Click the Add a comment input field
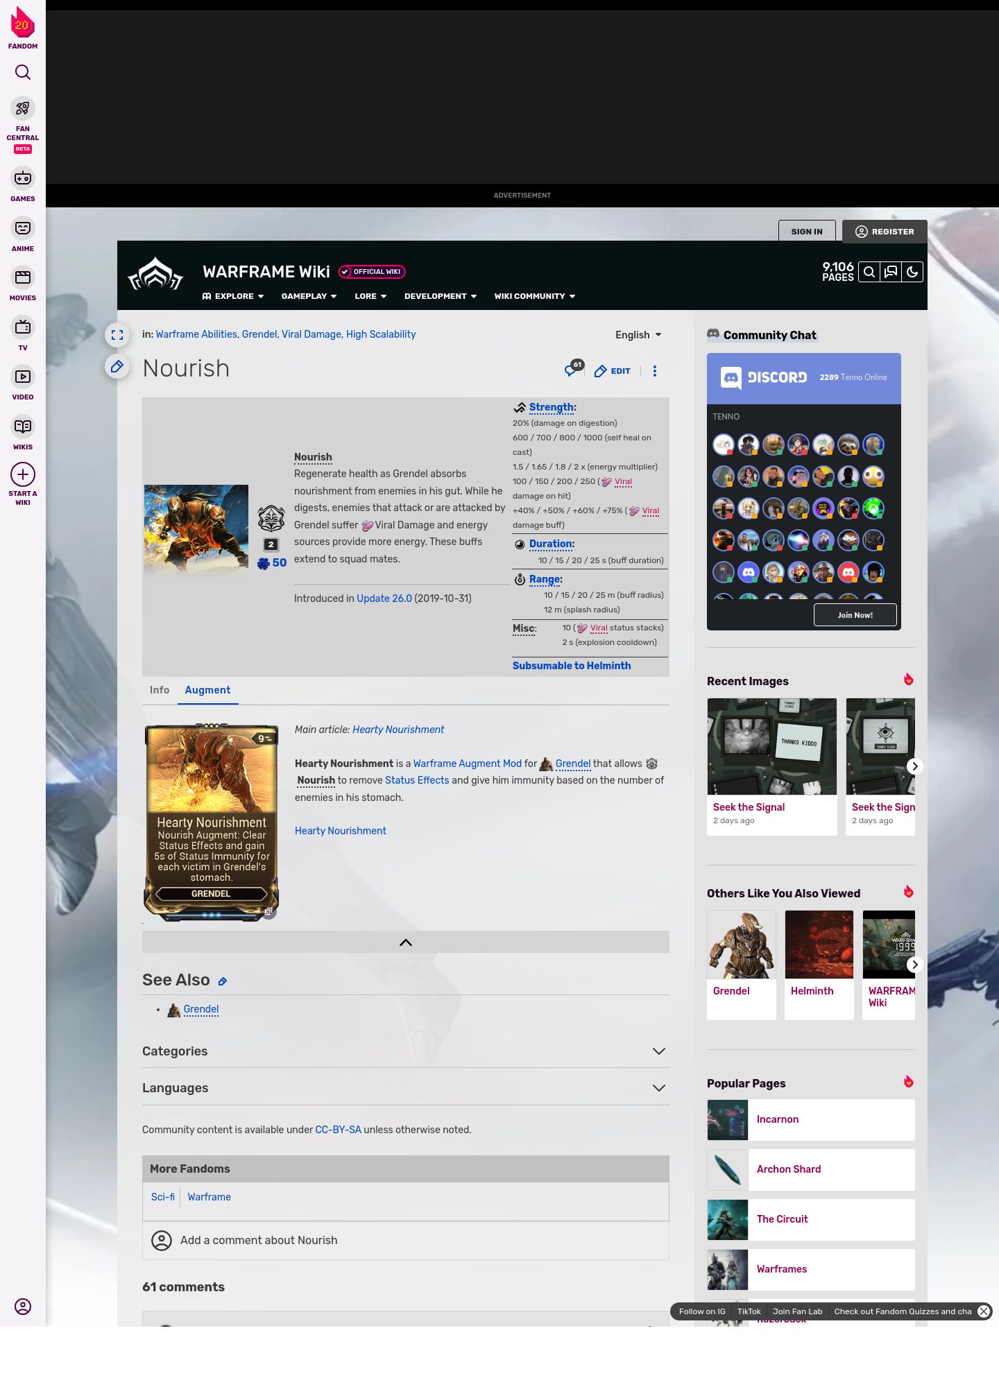 point(405,1241)
